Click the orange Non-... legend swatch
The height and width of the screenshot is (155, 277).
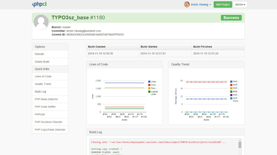(149, 88)
